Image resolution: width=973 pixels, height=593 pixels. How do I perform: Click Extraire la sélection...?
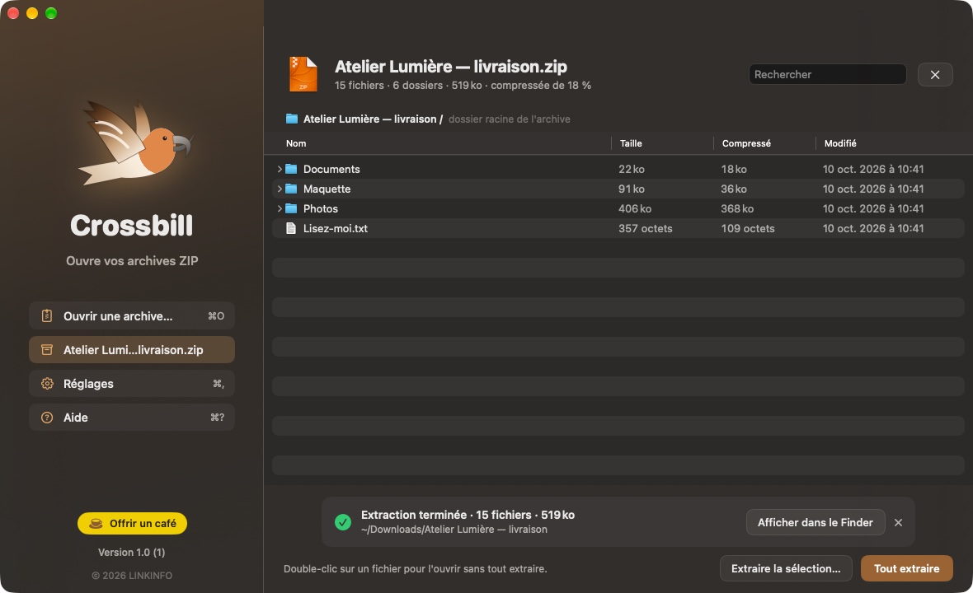coord(786,568)
